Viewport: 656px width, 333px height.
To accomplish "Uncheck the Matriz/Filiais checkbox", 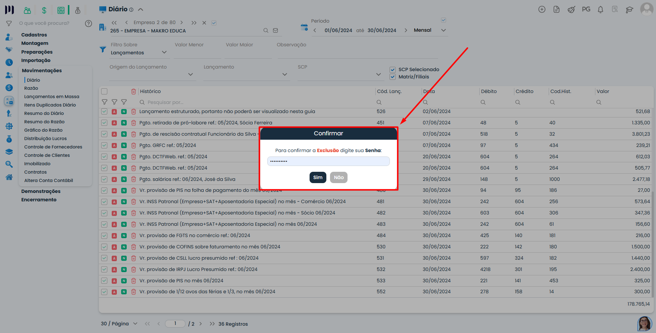I will tap(393, 77).
